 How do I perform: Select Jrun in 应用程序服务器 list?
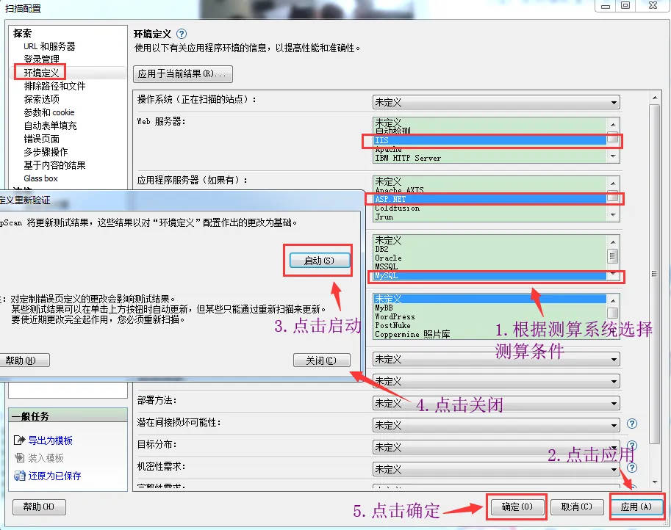(x=490, y=217)
